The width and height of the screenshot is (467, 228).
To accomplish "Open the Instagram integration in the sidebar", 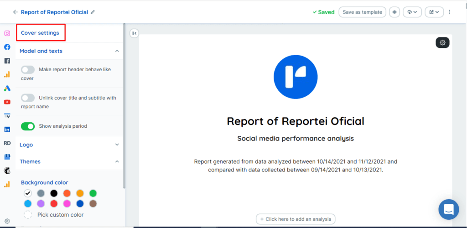I will click(7, 33).
